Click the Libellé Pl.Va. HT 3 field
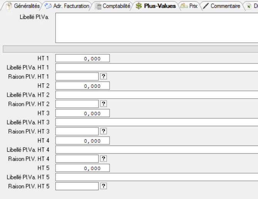 [157, 122]
